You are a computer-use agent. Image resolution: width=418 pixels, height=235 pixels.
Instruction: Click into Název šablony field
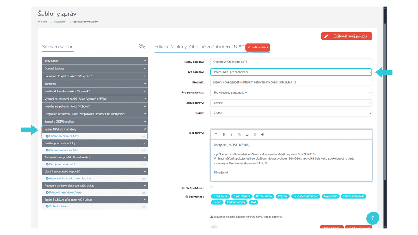pyautogui.click(x=291, y=62)
